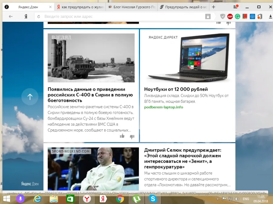
Task: Click the ad text 'Ликвидация склада. Скидки до 50%'
Action: 186,99
